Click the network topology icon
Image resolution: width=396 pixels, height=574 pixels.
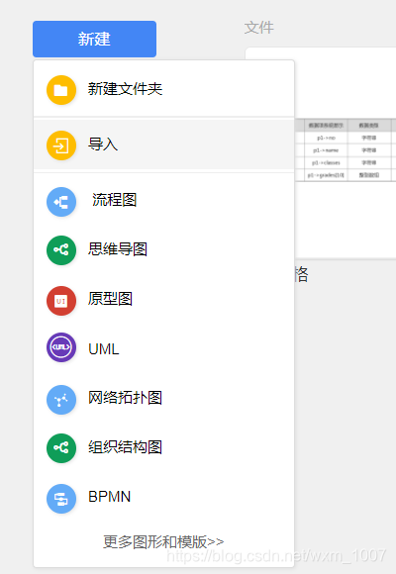click(x=61, y=400)
